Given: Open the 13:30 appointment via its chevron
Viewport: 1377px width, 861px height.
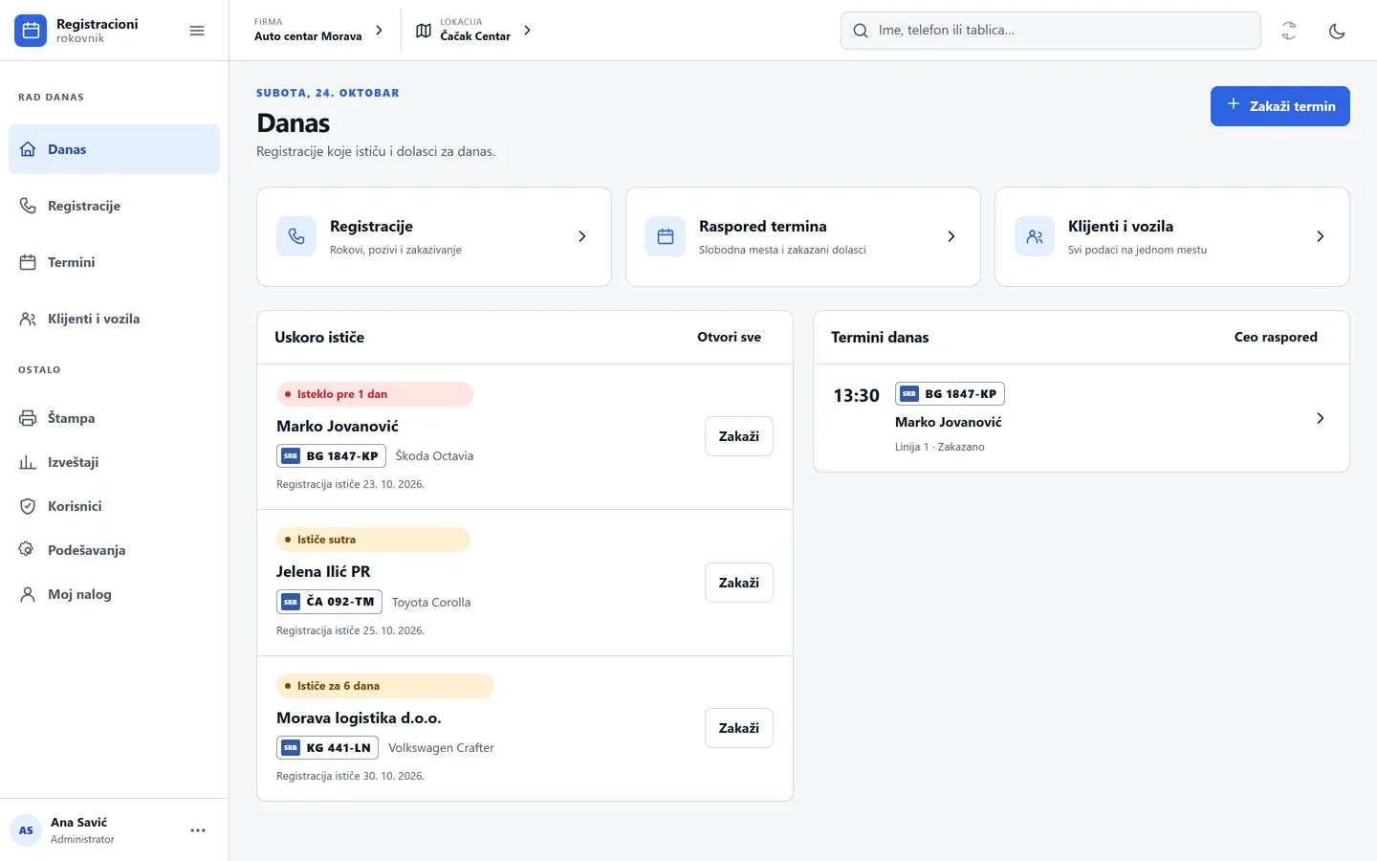Looking at the screenshot, I should click(1321, 418).
